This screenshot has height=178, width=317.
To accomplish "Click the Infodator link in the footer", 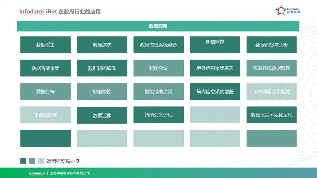I will (37, 173).
